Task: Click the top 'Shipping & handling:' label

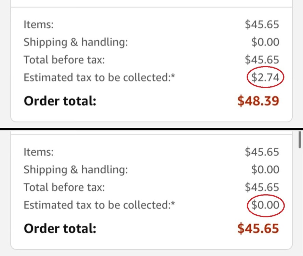Action: pos(76,42)
